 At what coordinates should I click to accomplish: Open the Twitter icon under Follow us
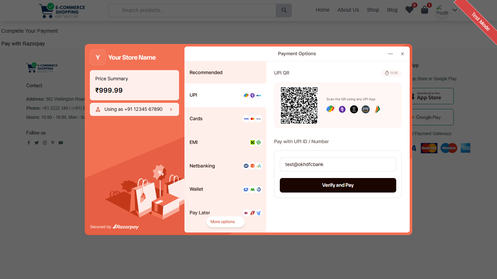coord(37,143)
